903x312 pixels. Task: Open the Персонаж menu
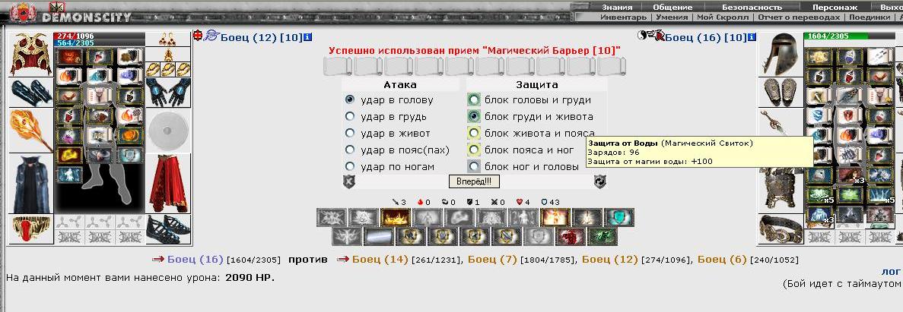pyautogui.click(x=835, y=8)
